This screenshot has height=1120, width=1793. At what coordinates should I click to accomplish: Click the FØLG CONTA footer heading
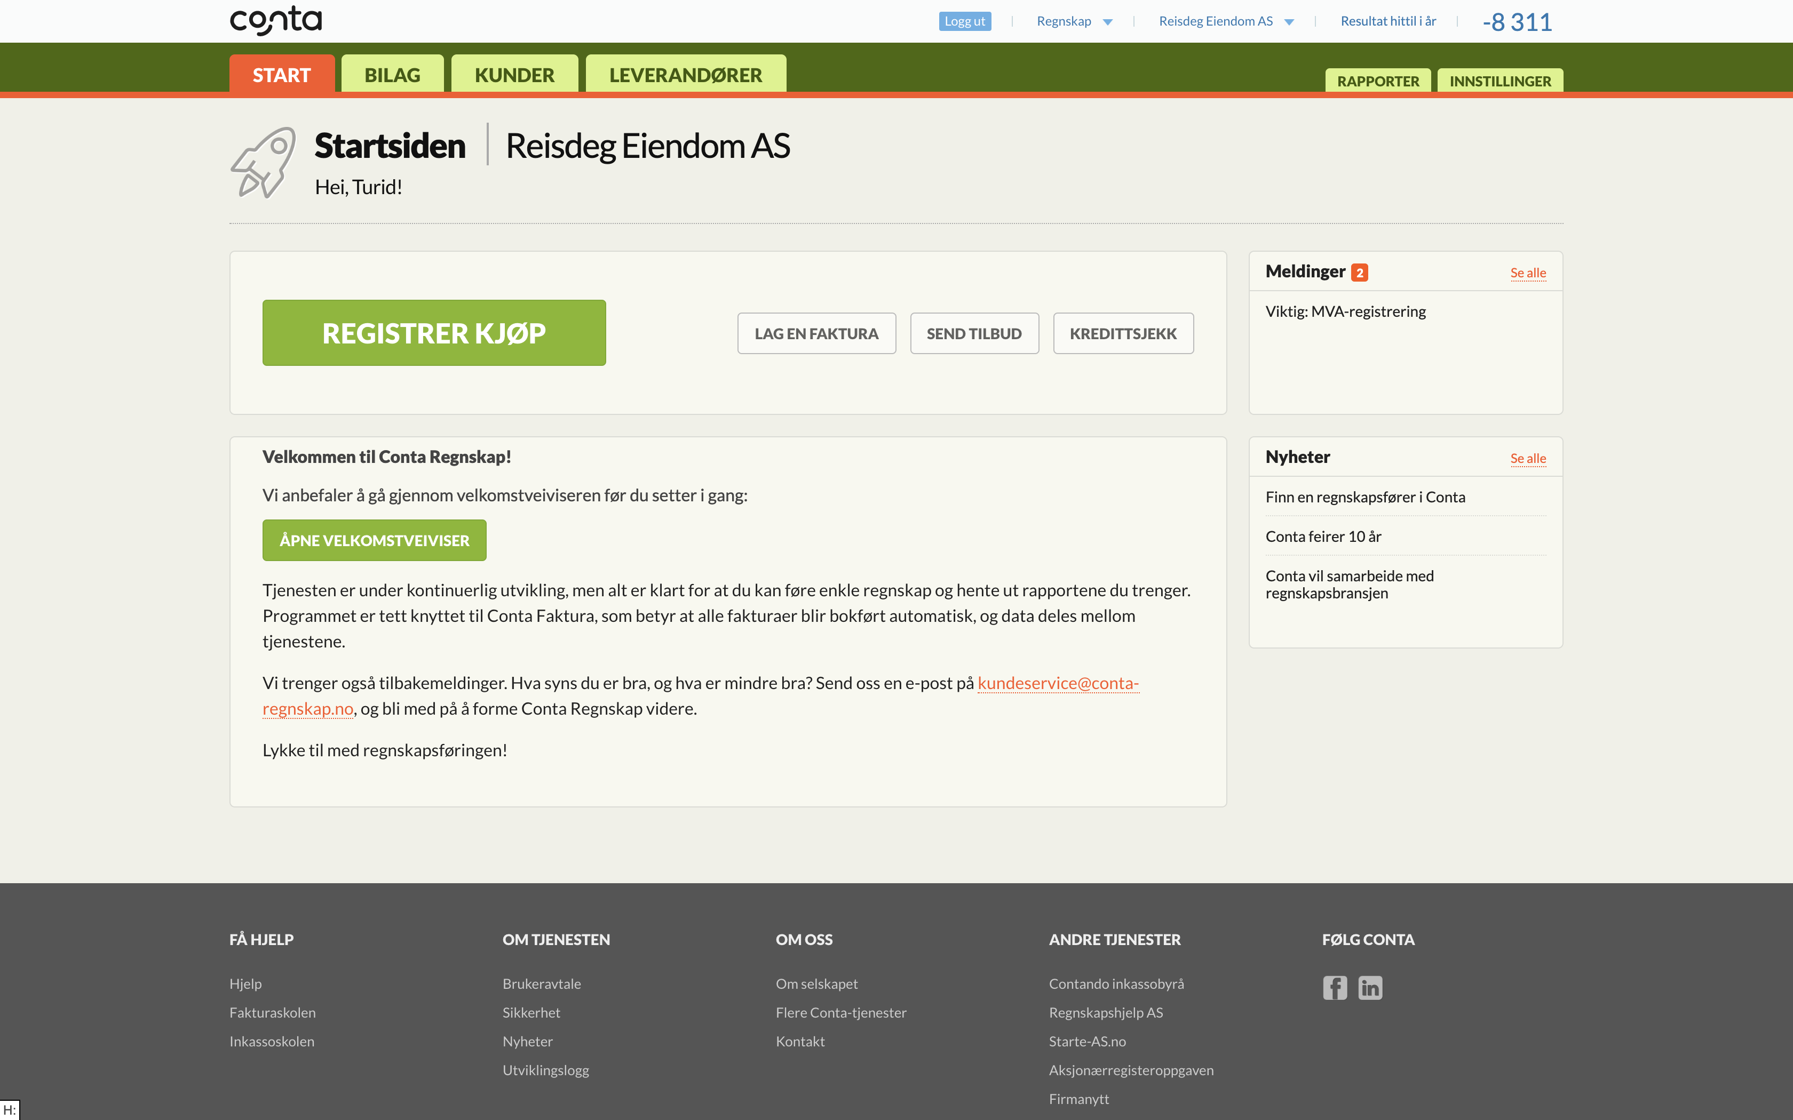coord(1368,939)
